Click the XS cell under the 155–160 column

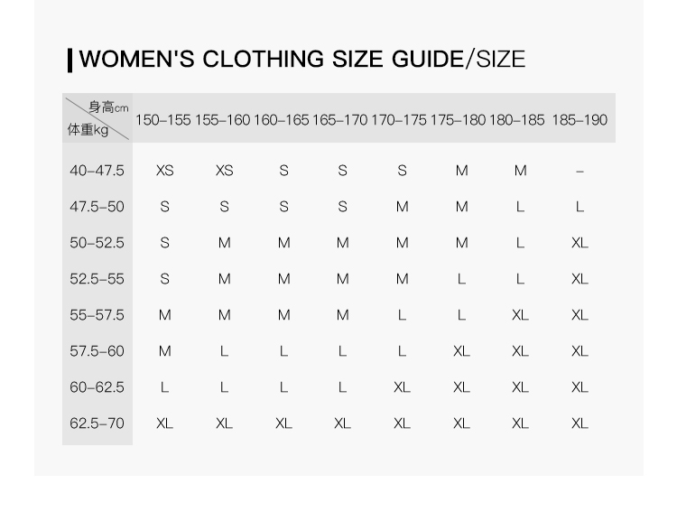tap(224, 171)
